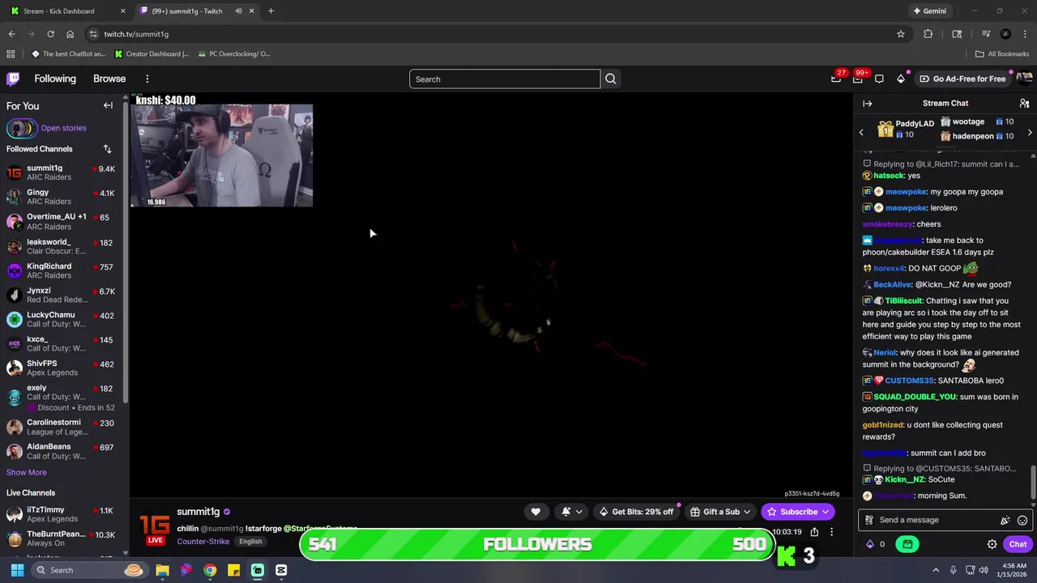
Task: Click the green channel points reward button
Action: click(907, 544)
